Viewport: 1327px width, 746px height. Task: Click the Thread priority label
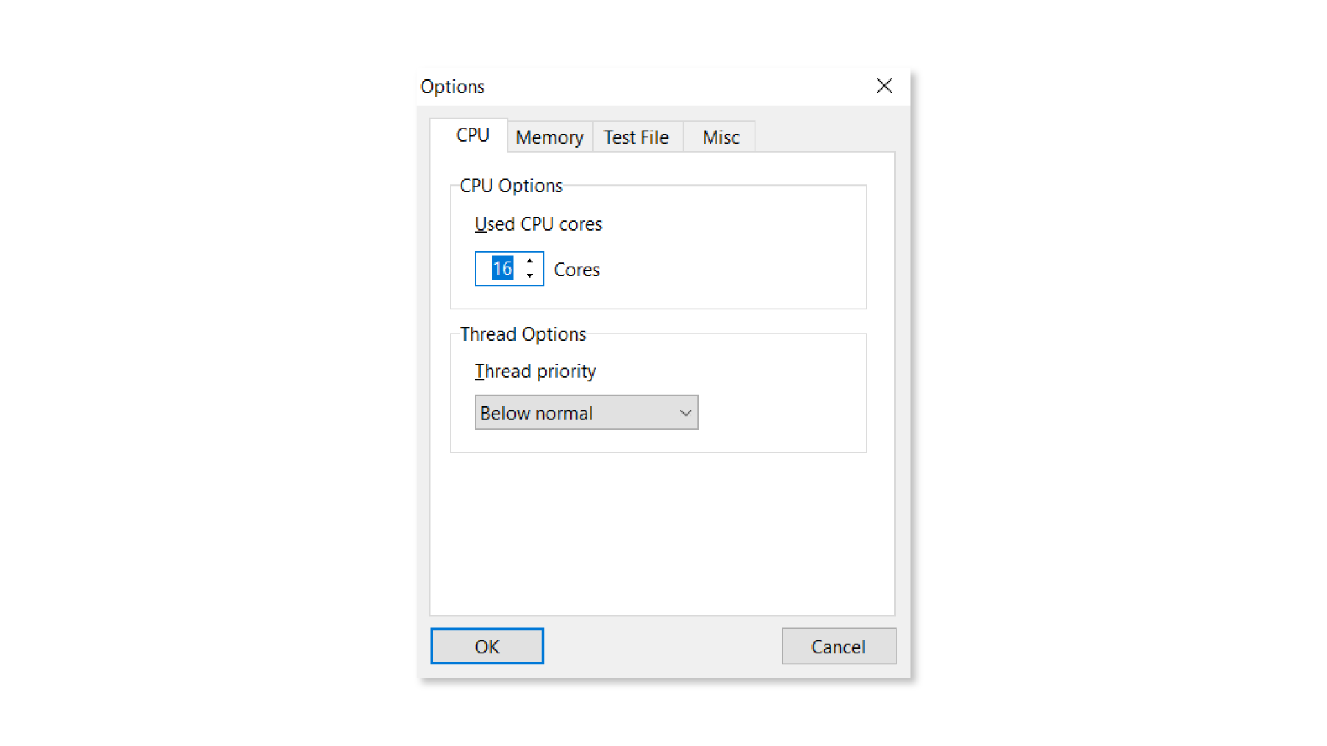coord(535,372)
